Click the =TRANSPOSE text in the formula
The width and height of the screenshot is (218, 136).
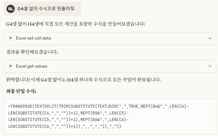(x=20, y=106)
